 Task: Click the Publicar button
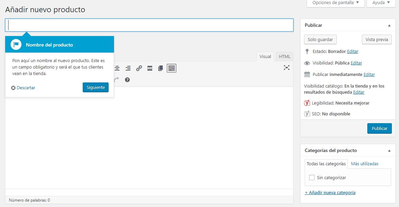(x=379, y=128)
